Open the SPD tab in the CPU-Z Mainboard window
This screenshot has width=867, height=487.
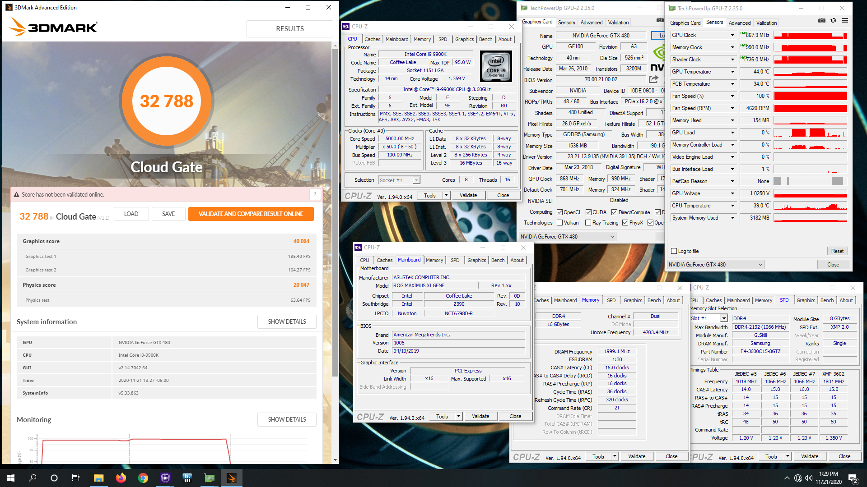[455, 260]
